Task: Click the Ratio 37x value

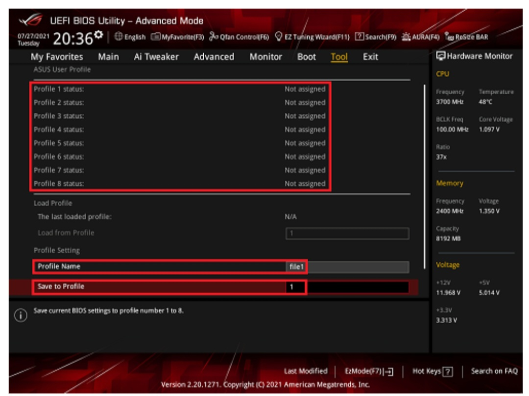Action: click(441, 157)
